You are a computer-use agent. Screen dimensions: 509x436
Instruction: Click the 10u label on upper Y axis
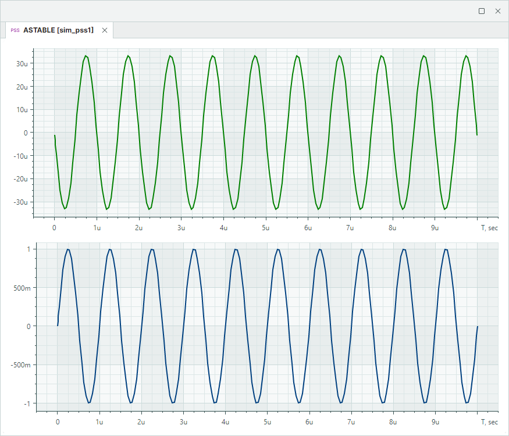point(22,109)
